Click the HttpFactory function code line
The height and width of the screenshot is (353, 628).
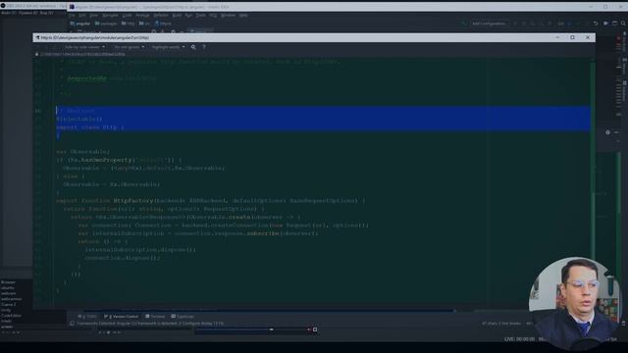click(x=210, y=200)
